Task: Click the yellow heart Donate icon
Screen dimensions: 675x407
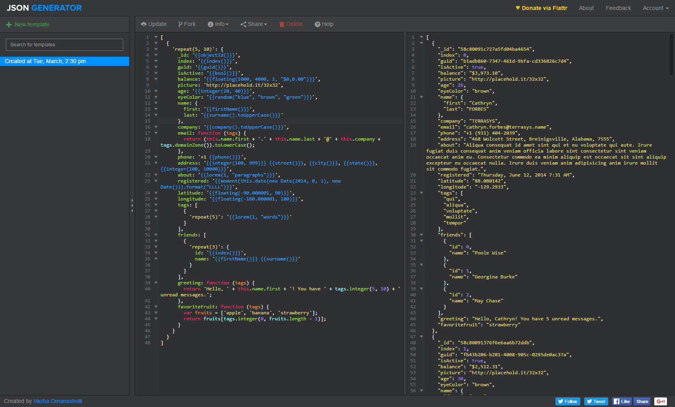Action: [x=518, y=8]
